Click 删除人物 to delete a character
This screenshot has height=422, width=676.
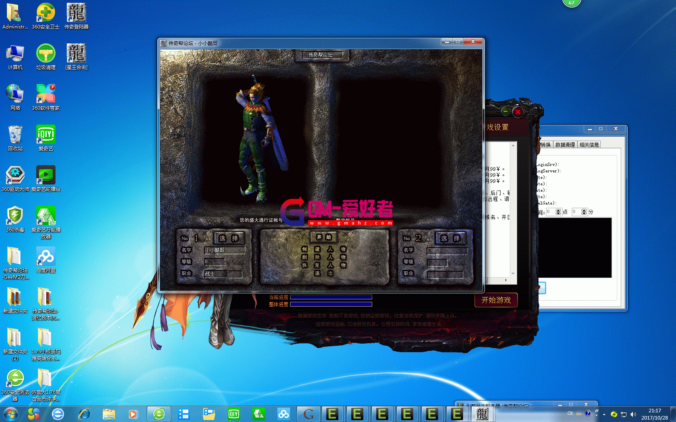324,257
